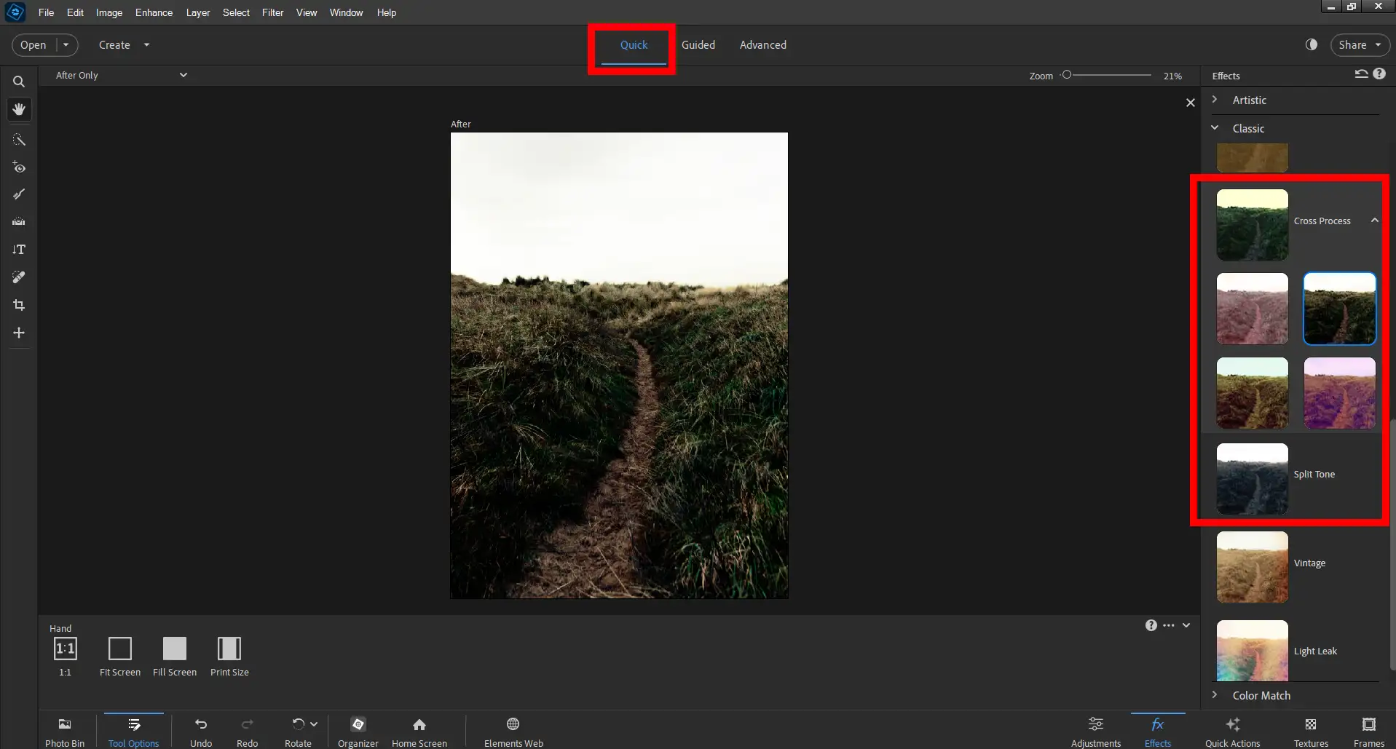The image size is (1396, 749).
Task: Open the Photo Bin
Action: click(65, 732)
